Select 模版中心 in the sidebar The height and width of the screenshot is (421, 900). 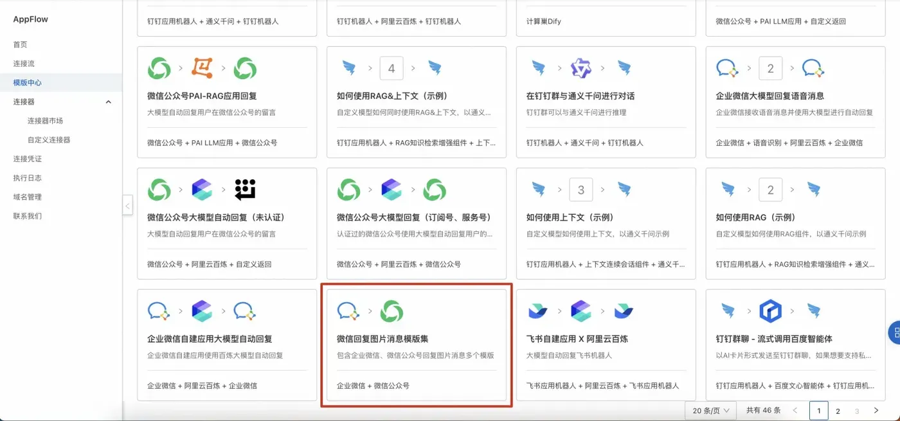pos(28,83)
